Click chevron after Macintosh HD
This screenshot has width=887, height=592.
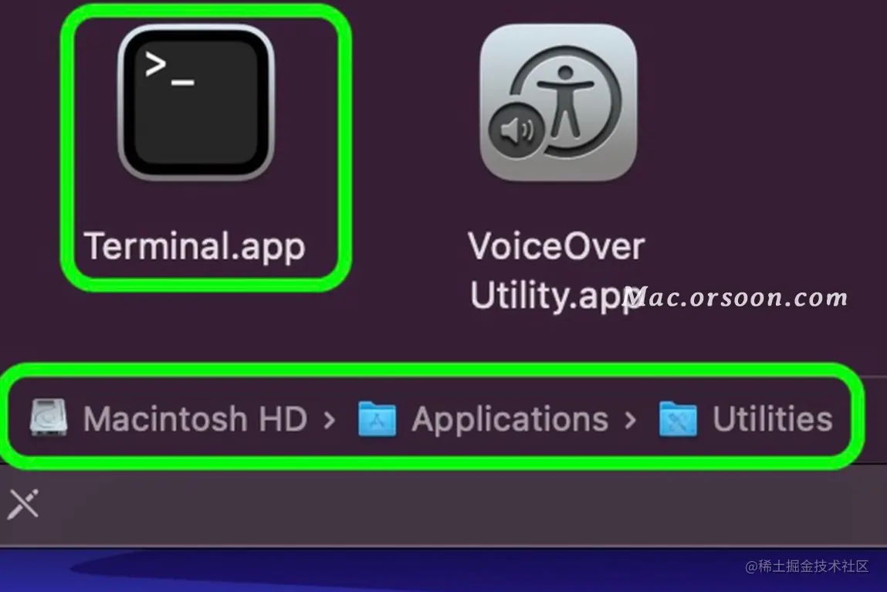coord(330,420)
